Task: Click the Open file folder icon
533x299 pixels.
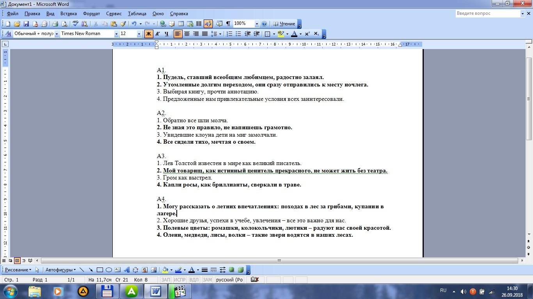Action: coord(17,24)
